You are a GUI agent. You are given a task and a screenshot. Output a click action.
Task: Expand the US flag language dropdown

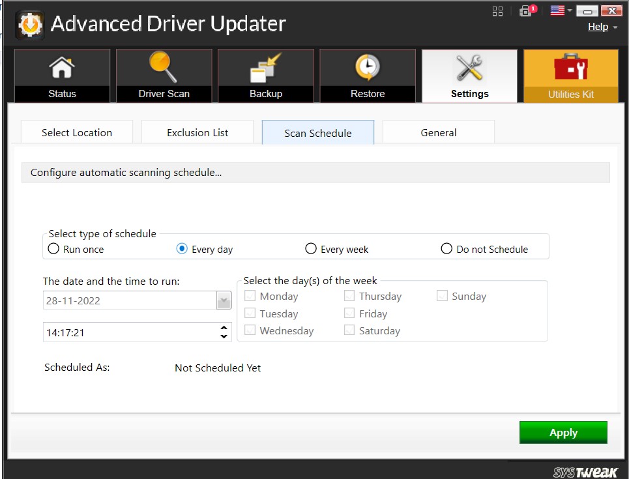point(561,10)
